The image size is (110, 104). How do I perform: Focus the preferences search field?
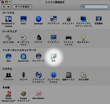[x=95, y=7]
